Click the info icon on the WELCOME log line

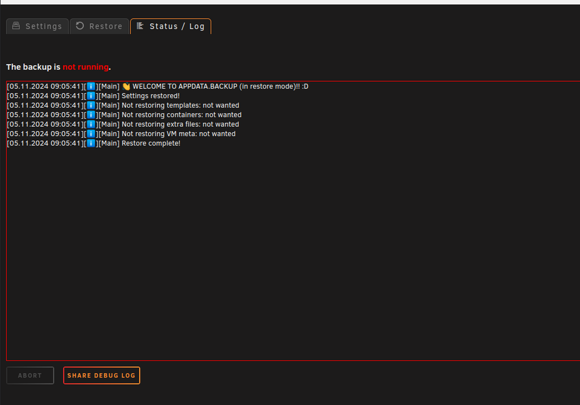click(91, 86)
